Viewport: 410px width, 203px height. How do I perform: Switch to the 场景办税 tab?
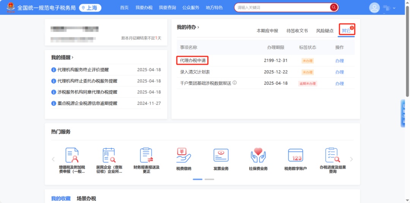86,198
